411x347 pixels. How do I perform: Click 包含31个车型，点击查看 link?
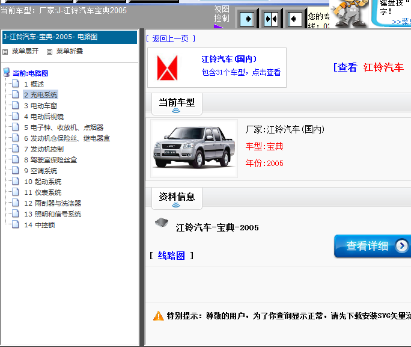tap(241, 72)
